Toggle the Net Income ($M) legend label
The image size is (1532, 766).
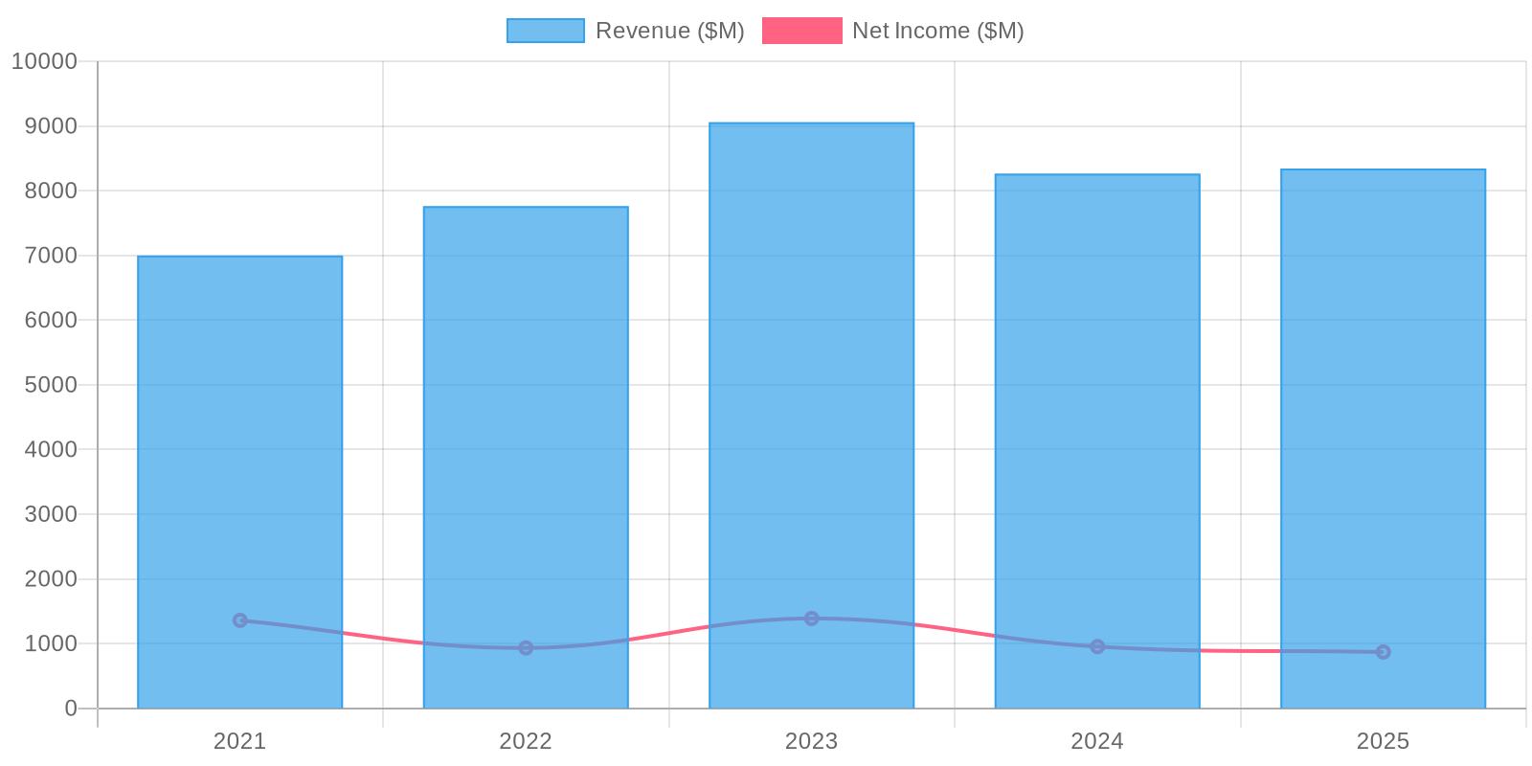(937, 31)
